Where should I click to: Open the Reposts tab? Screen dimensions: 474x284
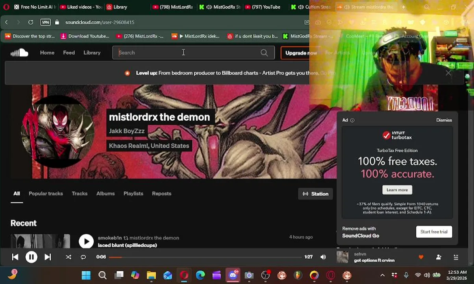(161, 194)
